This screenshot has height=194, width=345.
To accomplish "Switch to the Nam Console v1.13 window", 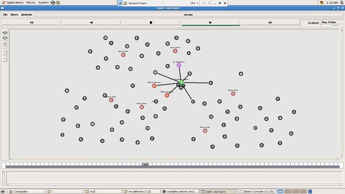I will click(257, 191).
